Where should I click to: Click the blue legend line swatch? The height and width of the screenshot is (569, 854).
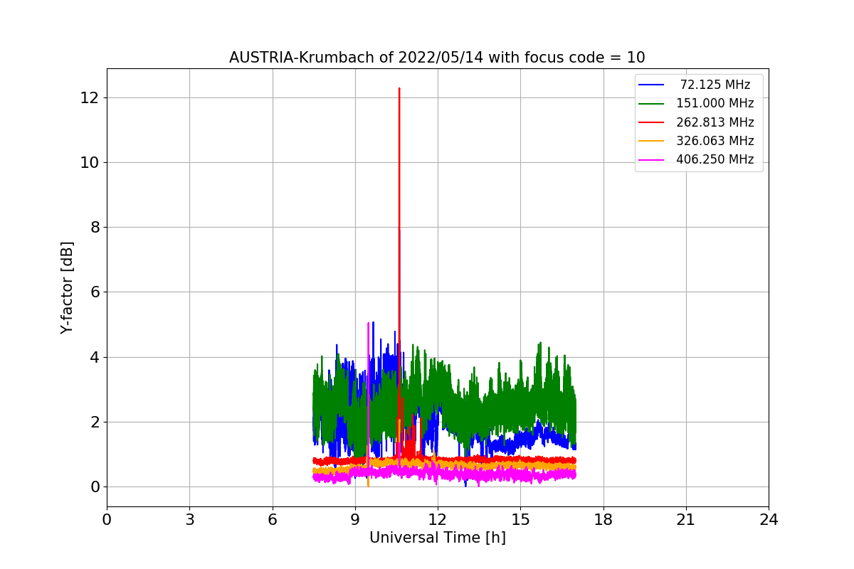coord(651,85)
